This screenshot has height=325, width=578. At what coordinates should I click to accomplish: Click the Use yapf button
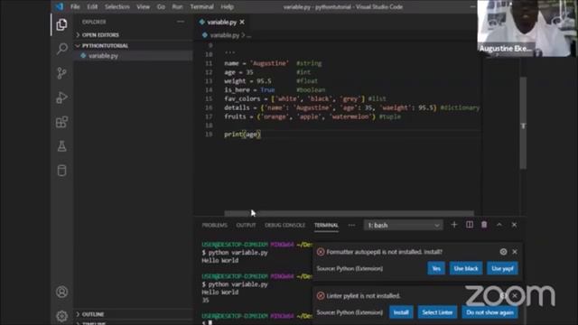click(502, 269)
